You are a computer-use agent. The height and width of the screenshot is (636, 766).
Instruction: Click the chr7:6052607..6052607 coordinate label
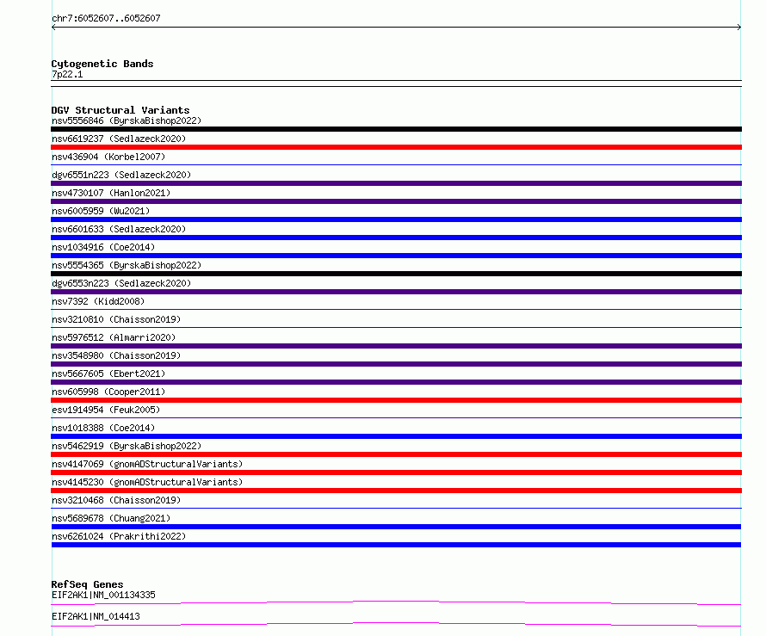pyautogui.click(x=106, y=18)
